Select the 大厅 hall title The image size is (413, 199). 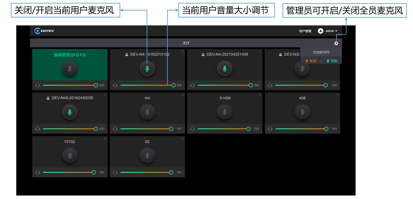(x=186, y=43)
